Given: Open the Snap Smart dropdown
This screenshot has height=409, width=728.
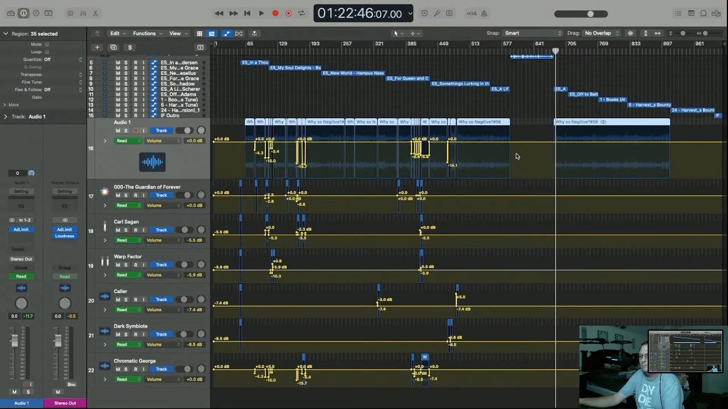Looking at the screenshot, I should (x=533, y=34).
